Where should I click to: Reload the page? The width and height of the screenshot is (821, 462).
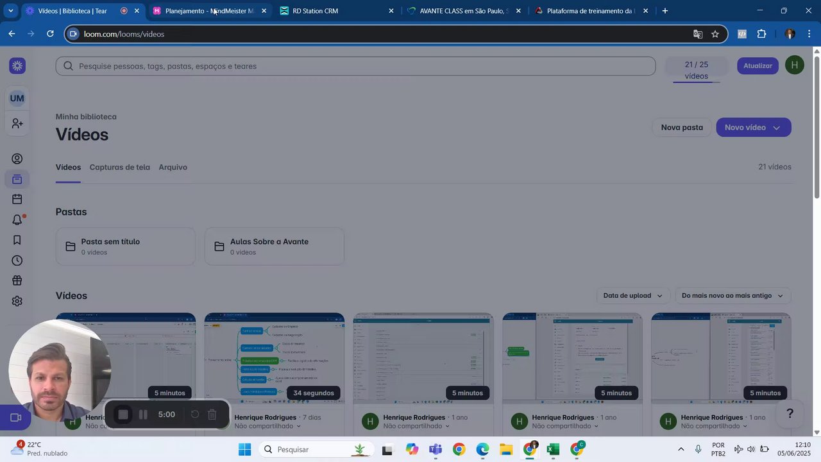pyautogui.click(x=50, y=33)
